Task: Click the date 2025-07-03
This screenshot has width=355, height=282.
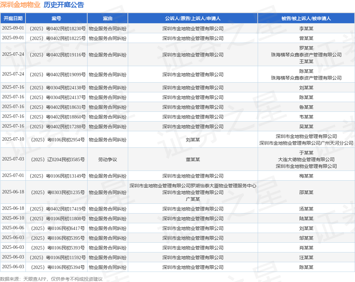Action: point(13,159)
